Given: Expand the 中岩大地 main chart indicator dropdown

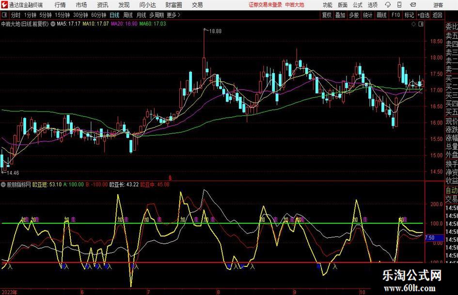Looking at the screenshot, I should tap(53, 24).
